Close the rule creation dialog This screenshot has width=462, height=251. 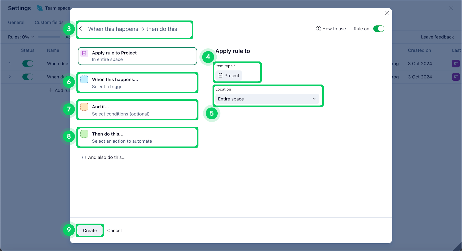tap(387, 13)
